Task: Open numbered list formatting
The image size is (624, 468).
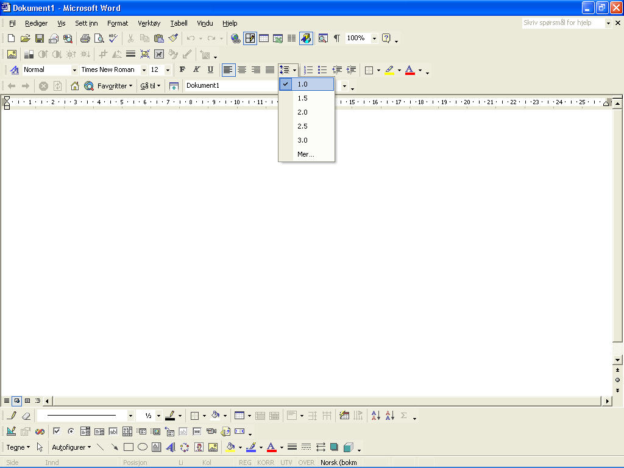Action: click(308, 70)
